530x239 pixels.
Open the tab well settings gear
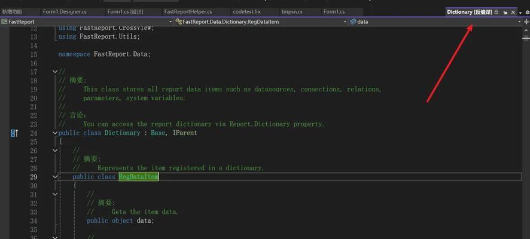coord(527,12)
